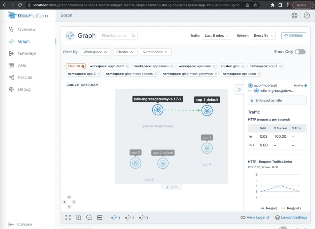Remove cluster gloo filter chip

[243, 66]
